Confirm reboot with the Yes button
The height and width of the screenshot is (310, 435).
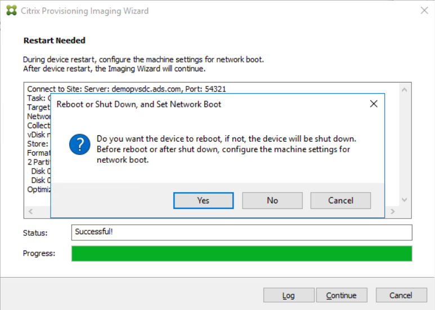click(203, 200)
